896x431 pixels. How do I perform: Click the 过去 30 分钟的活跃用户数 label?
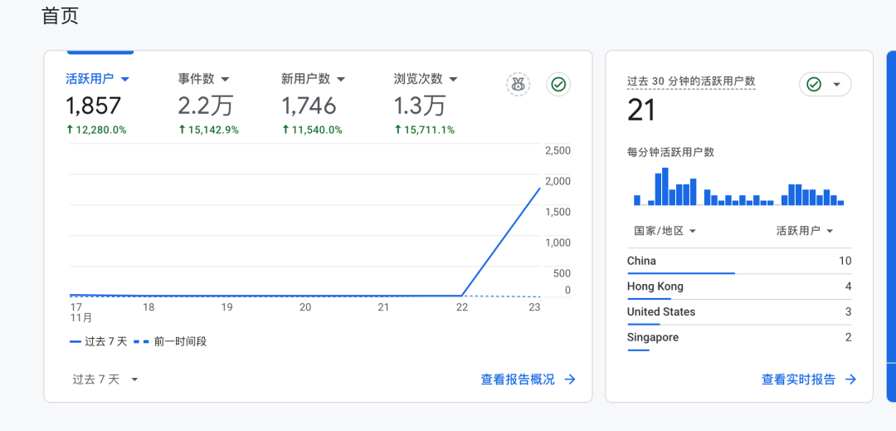pos(691,81)
